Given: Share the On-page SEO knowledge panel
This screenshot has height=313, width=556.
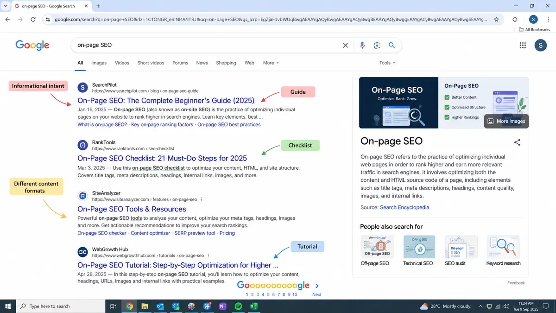Looking at the screenshot, I should click(517, 142).
